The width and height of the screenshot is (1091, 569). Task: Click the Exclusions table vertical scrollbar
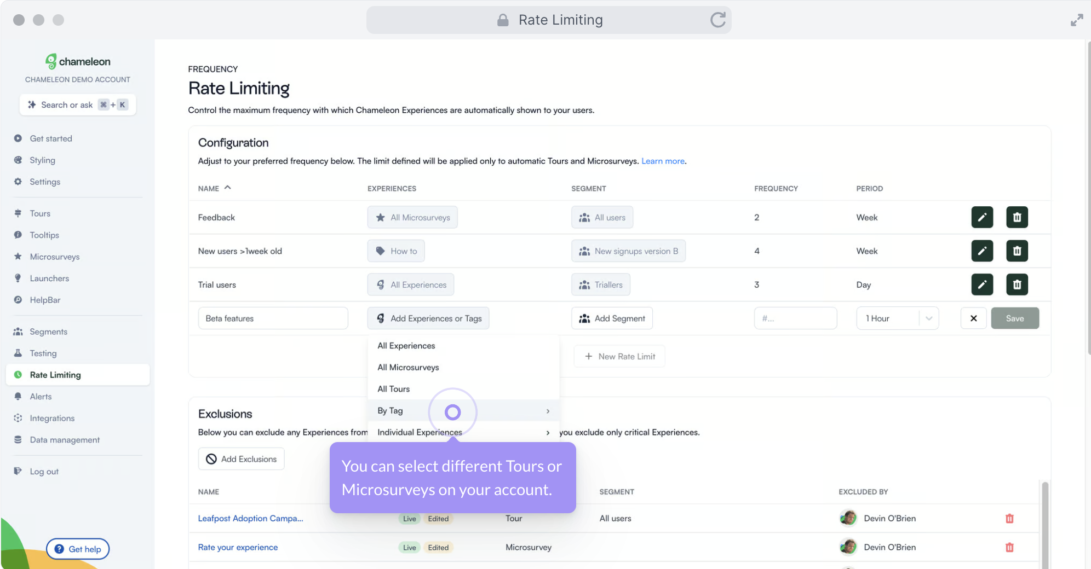click(x=1045, y=525)
